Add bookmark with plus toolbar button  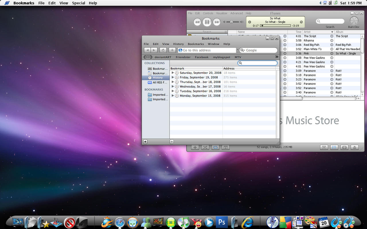[172, 50]
